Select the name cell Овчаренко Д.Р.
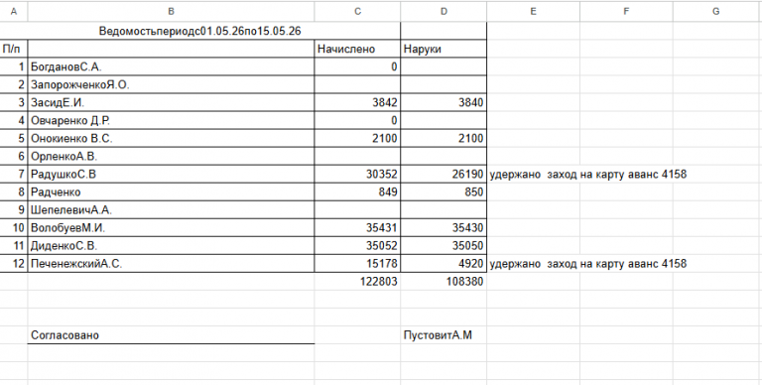Screen dimensions: 762x385 (171, 120)
